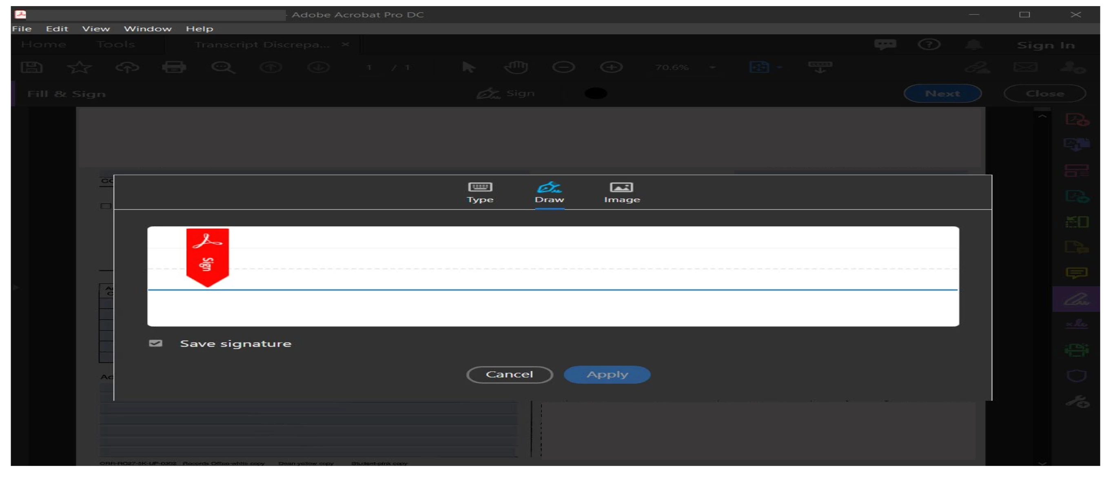
Task: Click inside the signature drawing area
Action: point(553,276)
